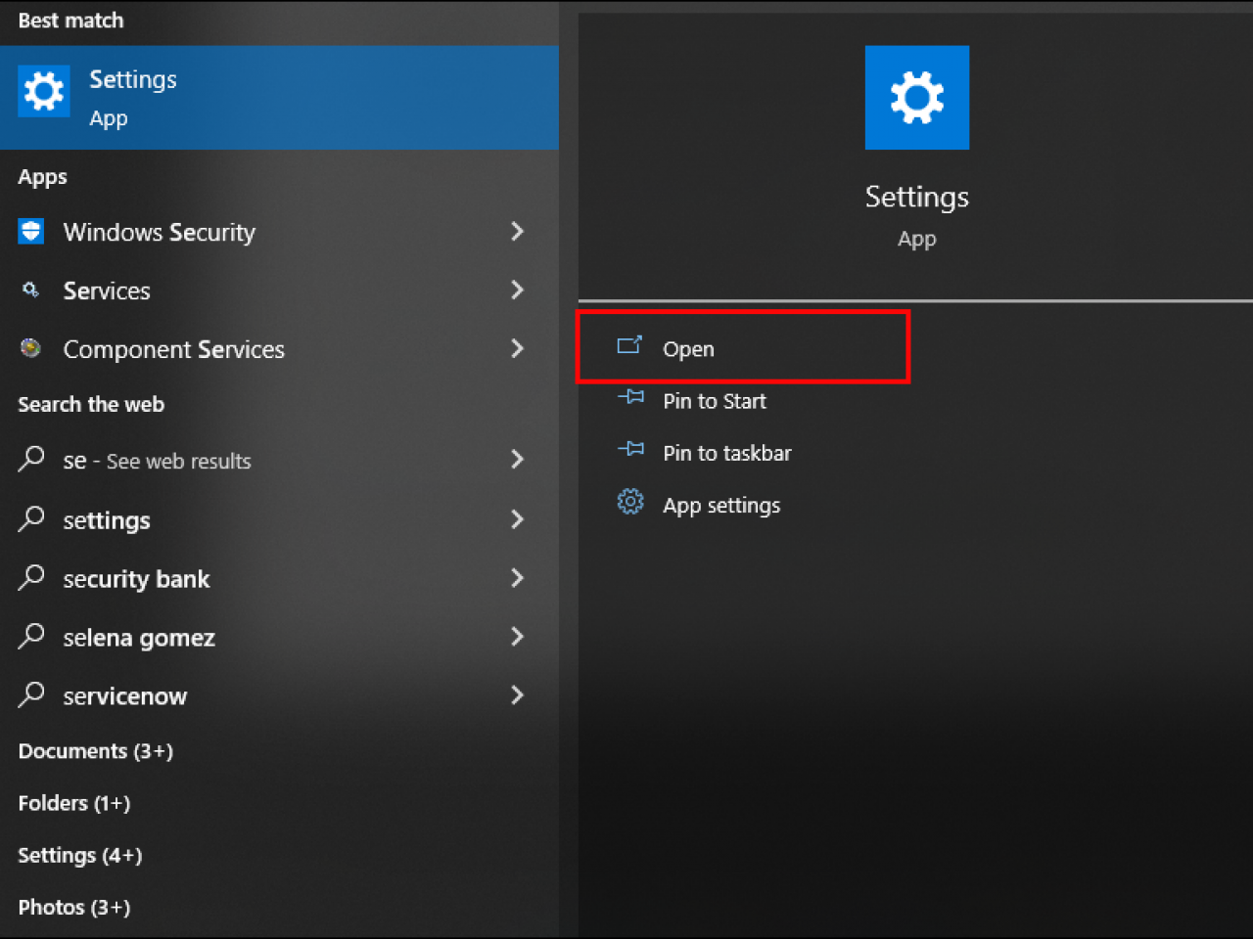Select the servicenow web suggestion
The image size is (1253, 939).
pyautogui.click(x=124, y=696)
